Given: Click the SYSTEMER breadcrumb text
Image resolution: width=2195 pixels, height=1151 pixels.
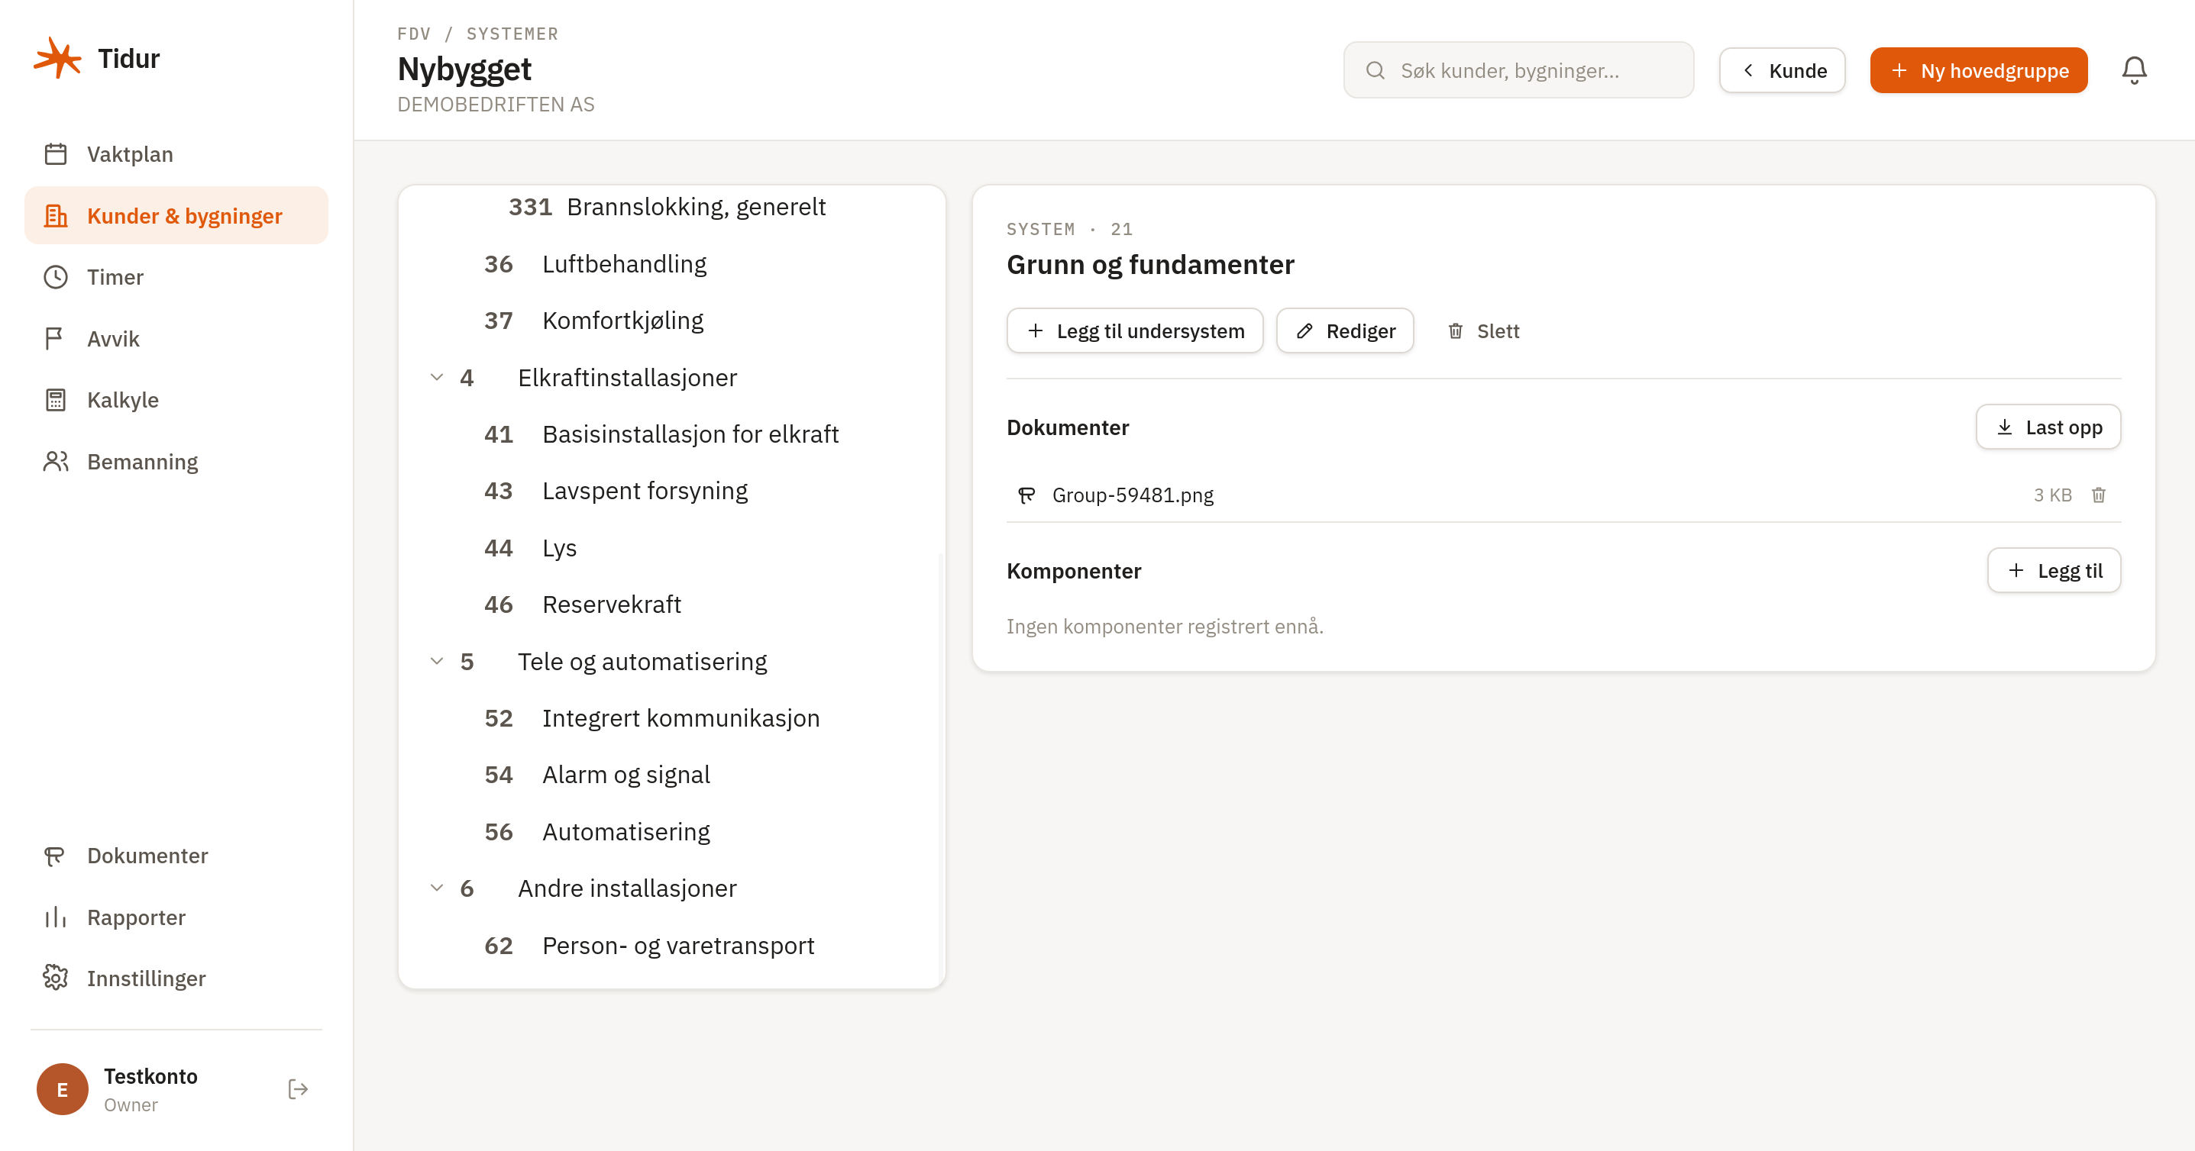Looking at the screenshot, I should coord(512,34).
